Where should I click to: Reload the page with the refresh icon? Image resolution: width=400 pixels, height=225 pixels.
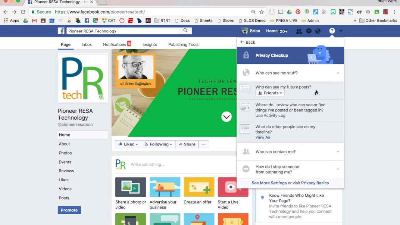click(23, 12)
